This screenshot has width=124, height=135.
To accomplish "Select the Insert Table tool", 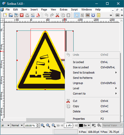I will click(x=98, y=15).
